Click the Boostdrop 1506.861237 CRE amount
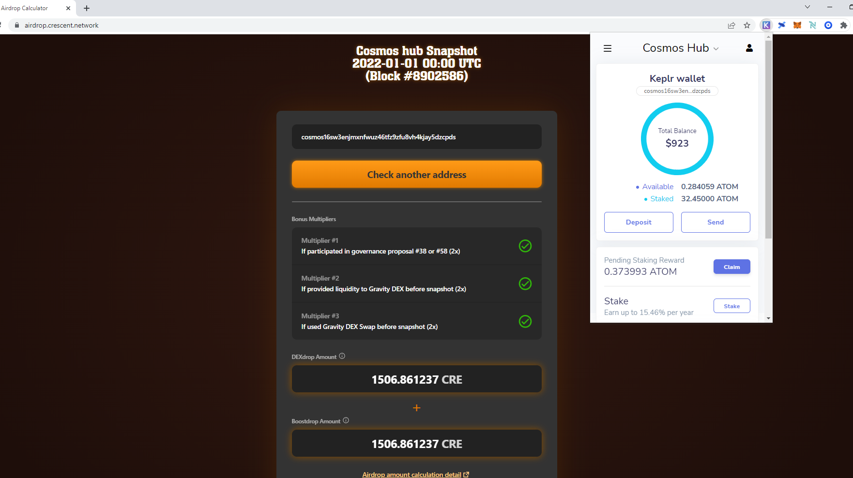The width and height of the screenshot is (853, 478). pos(416,444)
